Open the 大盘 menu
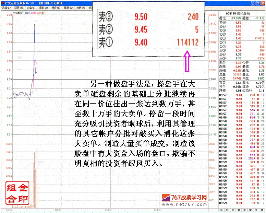This screenshot has height=213, width=266. point(30,7)
